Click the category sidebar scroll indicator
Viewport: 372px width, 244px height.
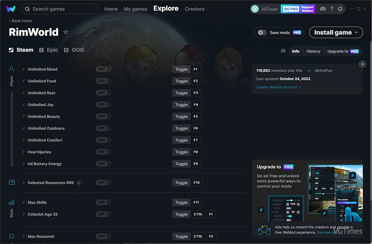(x=12, y=129)
